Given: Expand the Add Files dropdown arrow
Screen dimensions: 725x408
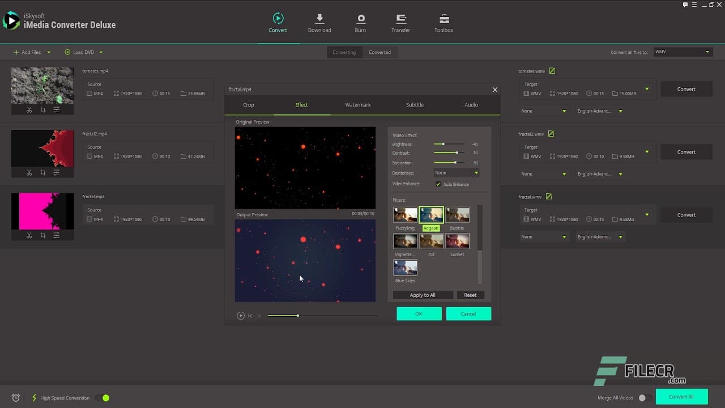Looking at the screenshot, I should tap(49, 52).
